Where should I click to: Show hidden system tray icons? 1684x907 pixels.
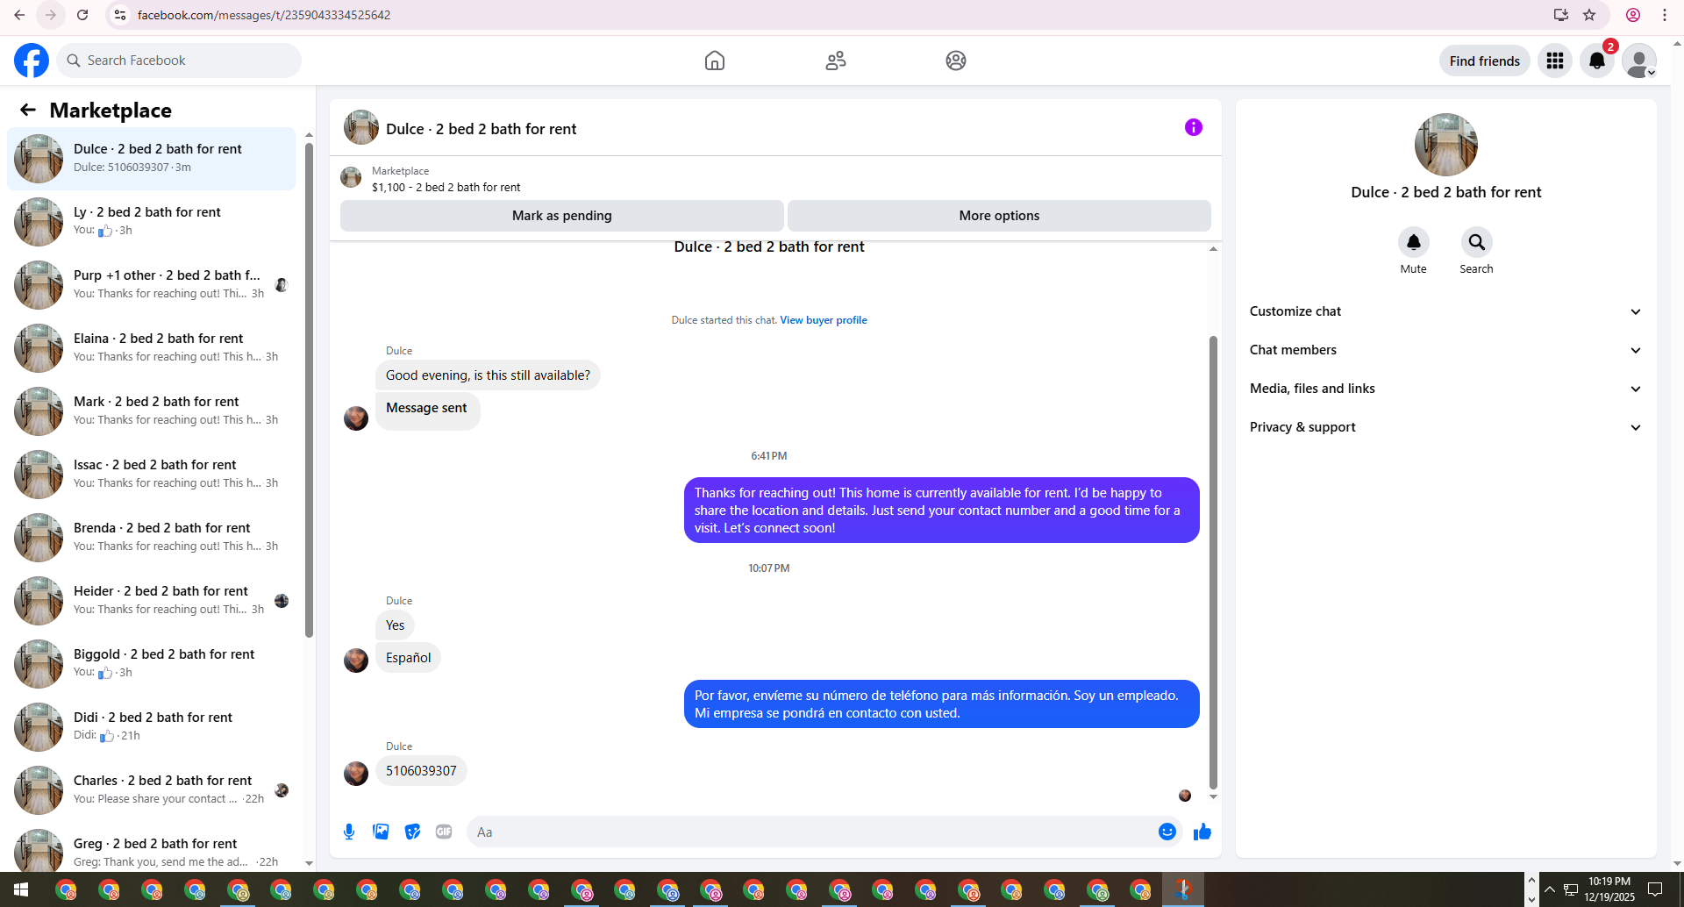[x=1549, y=890]
